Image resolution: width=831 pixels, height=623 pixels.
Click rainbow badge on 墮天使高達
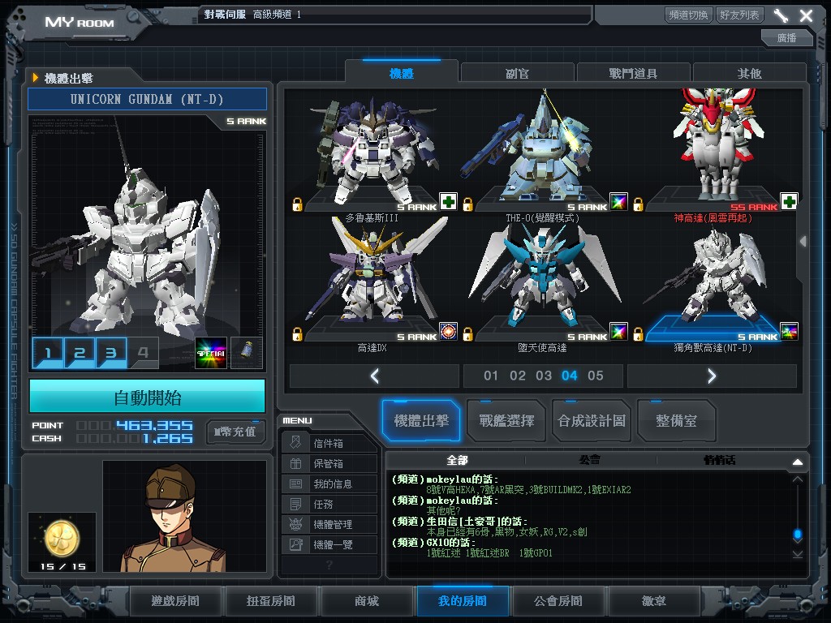(618, 331)
